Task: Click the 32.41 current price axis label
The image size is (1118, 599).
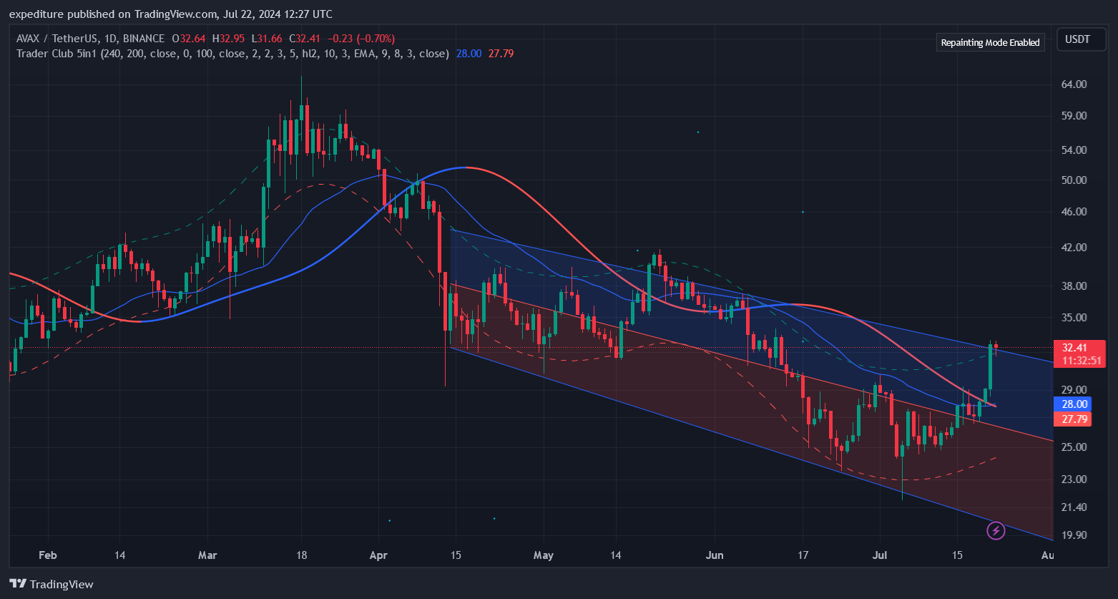Action: [1074, 347]
